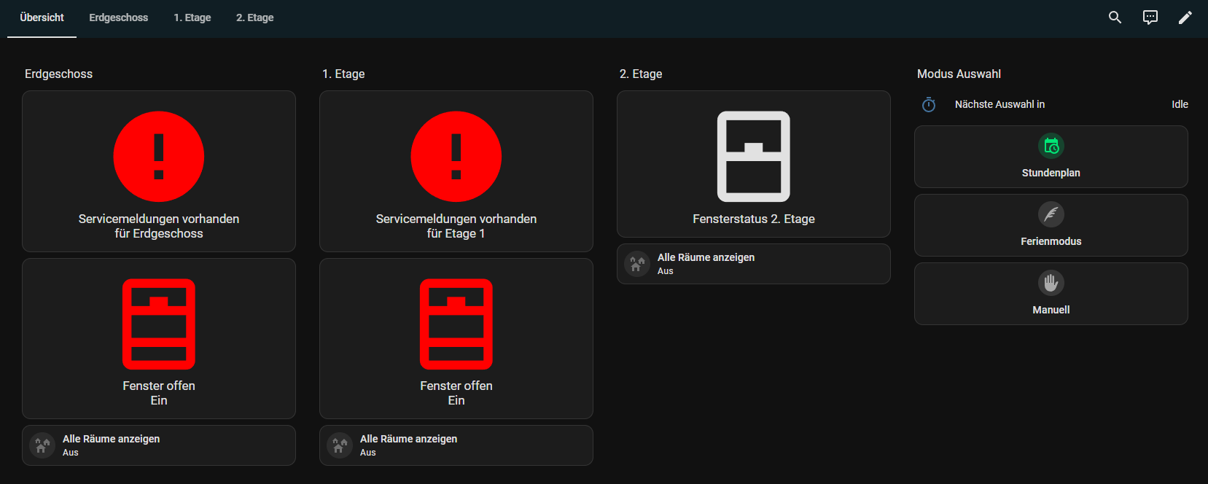The image size is (1208, 484).
Task: Click red alert icon for Erdgeschoss
Action: click(159, 157)
